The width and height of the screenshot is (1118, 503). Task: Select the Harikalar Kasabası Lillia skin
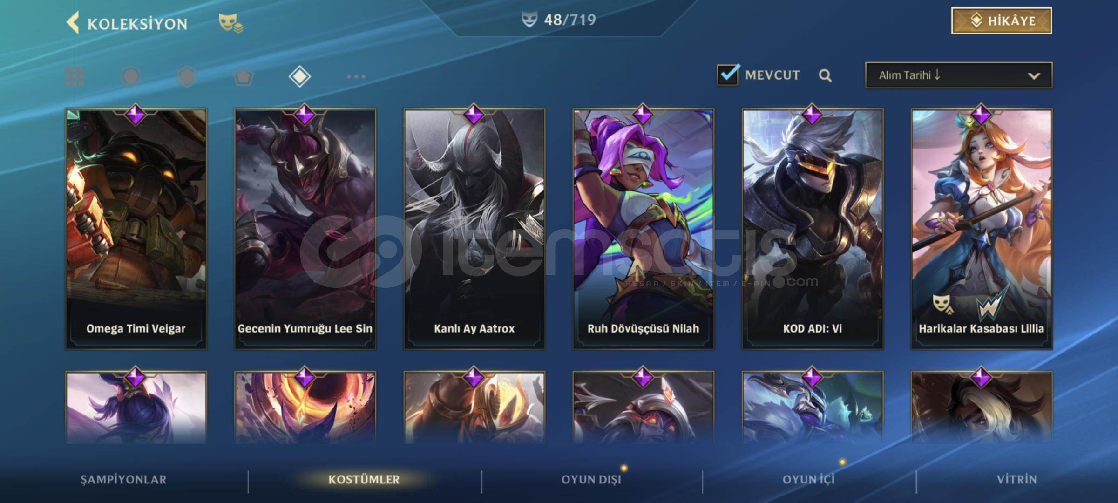point(982,229)
